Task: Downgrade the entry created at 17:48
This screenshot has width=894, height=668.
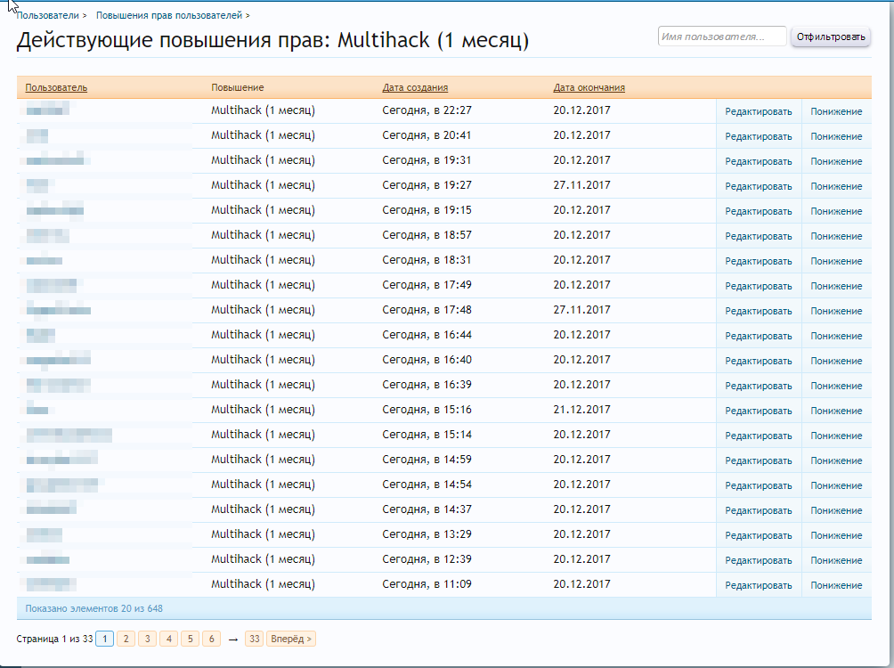Action: (x=836, y=312)
